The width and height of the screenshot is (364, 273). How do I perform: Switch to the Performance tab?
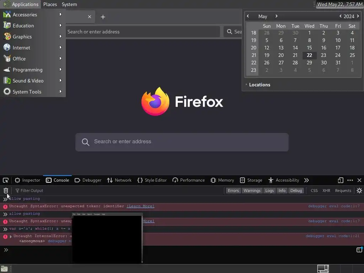coord(188,180)
